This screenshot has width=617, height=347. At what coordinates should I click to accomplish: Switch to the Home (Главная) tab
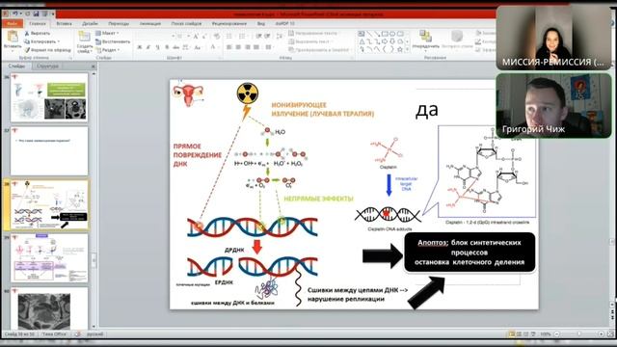click(38, 23)
